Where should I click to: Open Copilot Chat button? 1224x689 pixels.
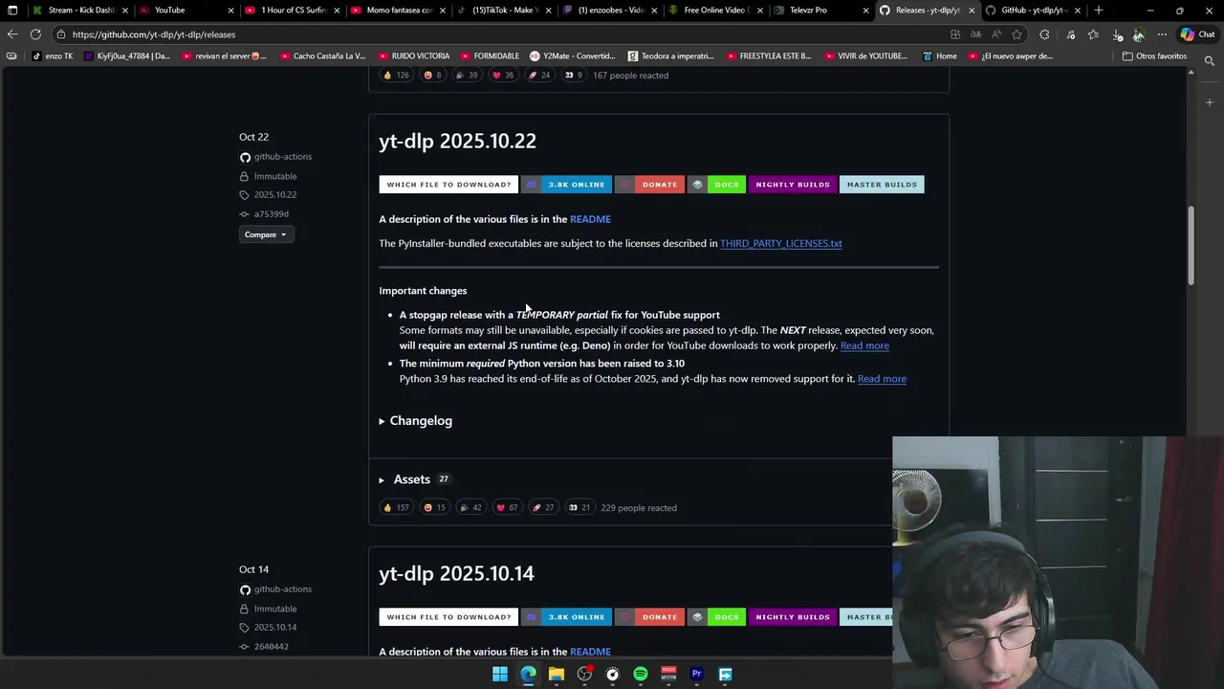point(1198,34)
